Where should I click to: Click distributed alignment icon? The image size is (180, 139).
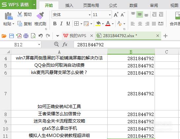coord(161,24)
